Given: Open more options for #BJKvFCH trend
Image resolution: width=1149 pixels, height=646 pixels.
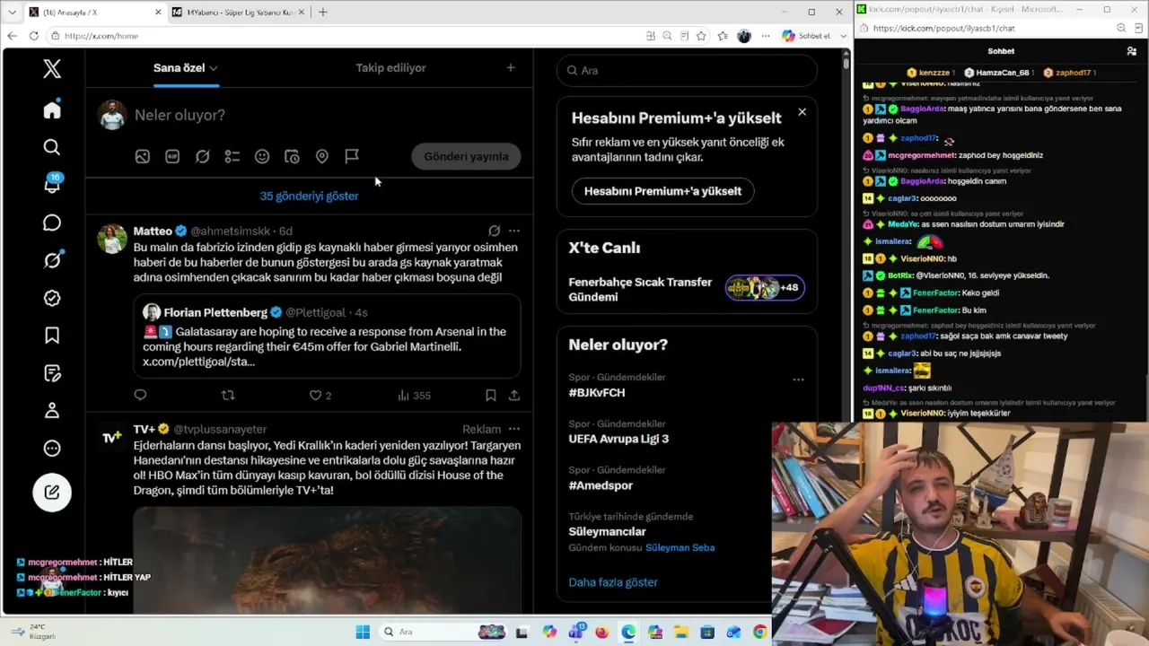Looking at the screenshot, I should [798, 380].
